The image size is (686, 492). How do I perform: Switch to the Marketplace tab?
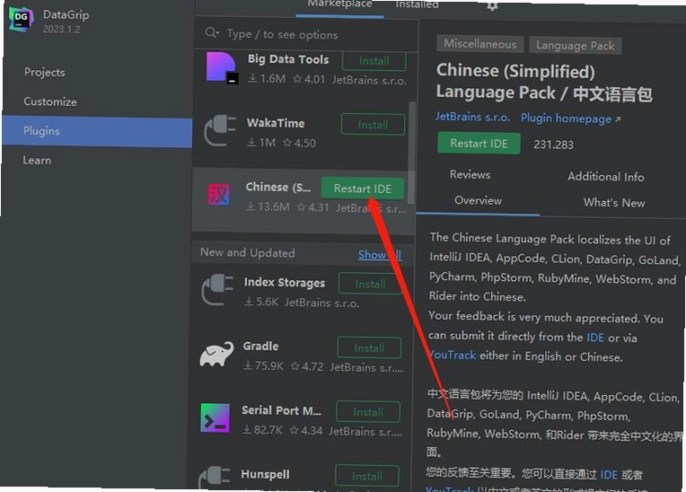[x=339, y=4]
